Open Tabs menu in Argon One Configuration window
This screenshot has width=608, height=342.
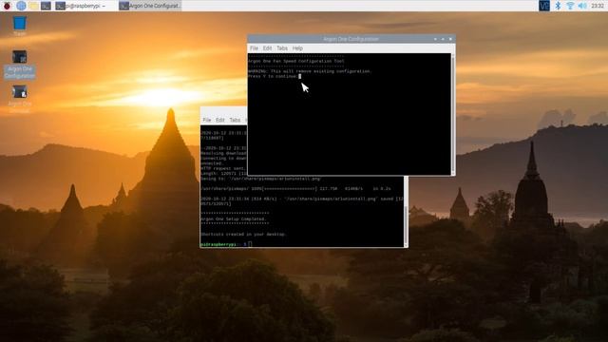tap(282, 48)
